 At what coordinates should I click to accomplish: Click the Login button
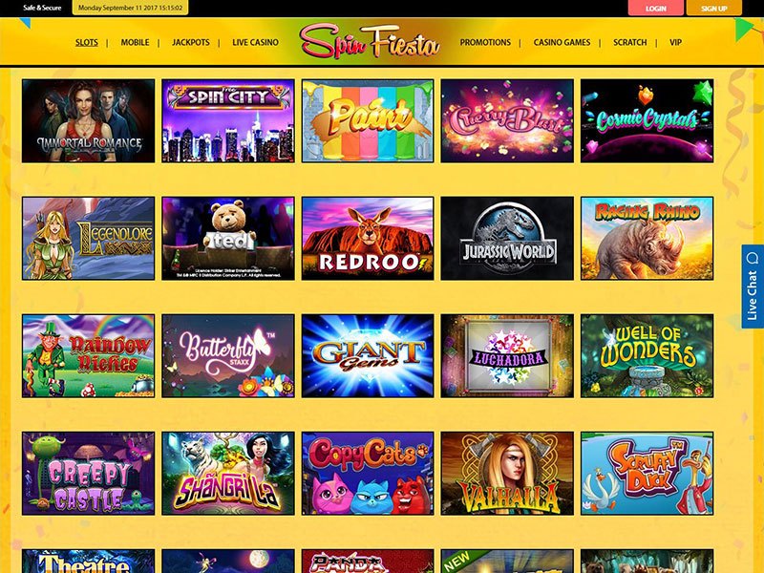tap(656, 8)
